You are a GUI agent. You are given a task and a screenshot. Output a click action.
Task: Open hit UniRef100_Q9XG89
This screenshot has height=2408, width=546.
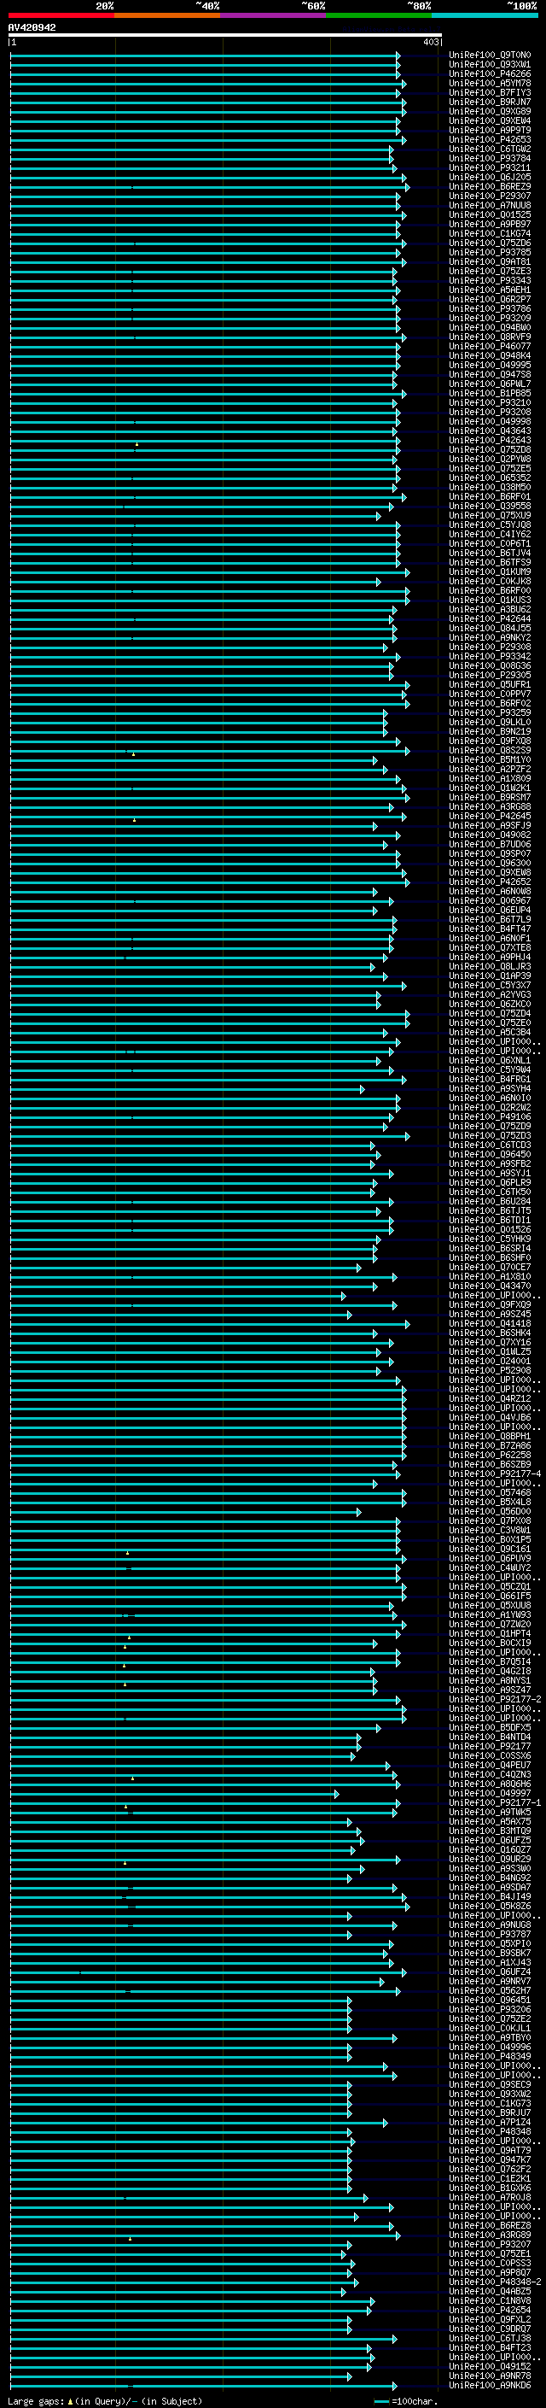[490, 111]
